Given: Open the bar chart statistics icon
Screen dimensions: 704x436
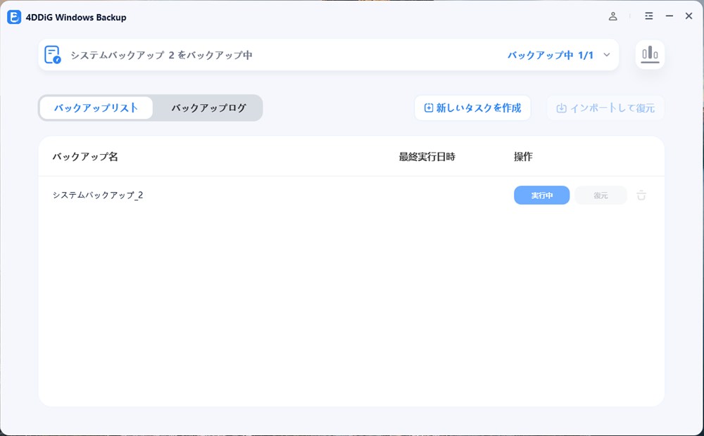Looking at the screenshot, I should (x=650, y=54).
